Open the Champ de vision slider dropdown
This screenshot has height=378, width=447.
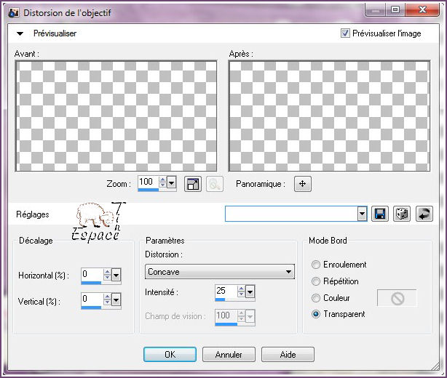click(250, 316)
